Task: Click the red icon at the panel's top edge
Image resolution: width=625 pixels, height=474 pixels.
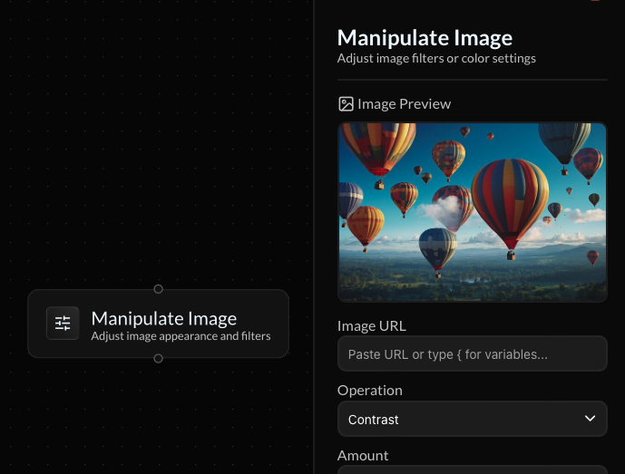Action: 595,1
